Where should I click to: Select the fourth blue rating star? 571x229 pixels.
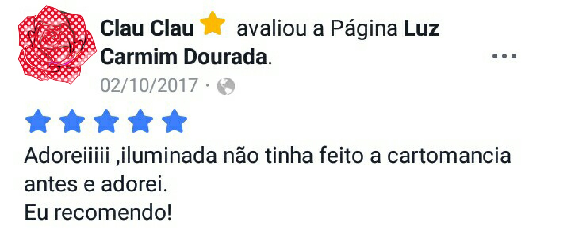coord(140,121)
